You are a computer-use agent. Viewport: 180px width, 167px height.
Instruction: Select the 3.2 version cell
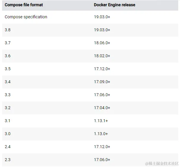tap(8, 108)
